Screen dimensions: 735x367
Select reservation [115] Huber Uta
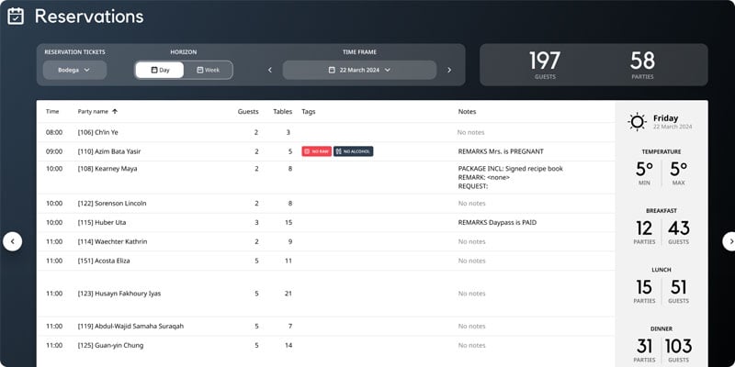pyautogui.click(x=325, y=223)
